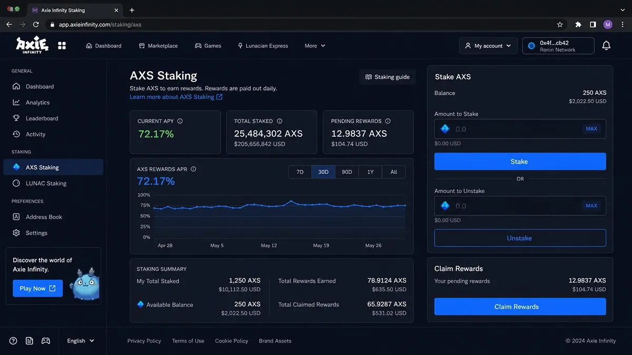The width and height of the screenshot is (632, 355).
Task: Open the Brand Assets link
Action: tap(275, 341)
